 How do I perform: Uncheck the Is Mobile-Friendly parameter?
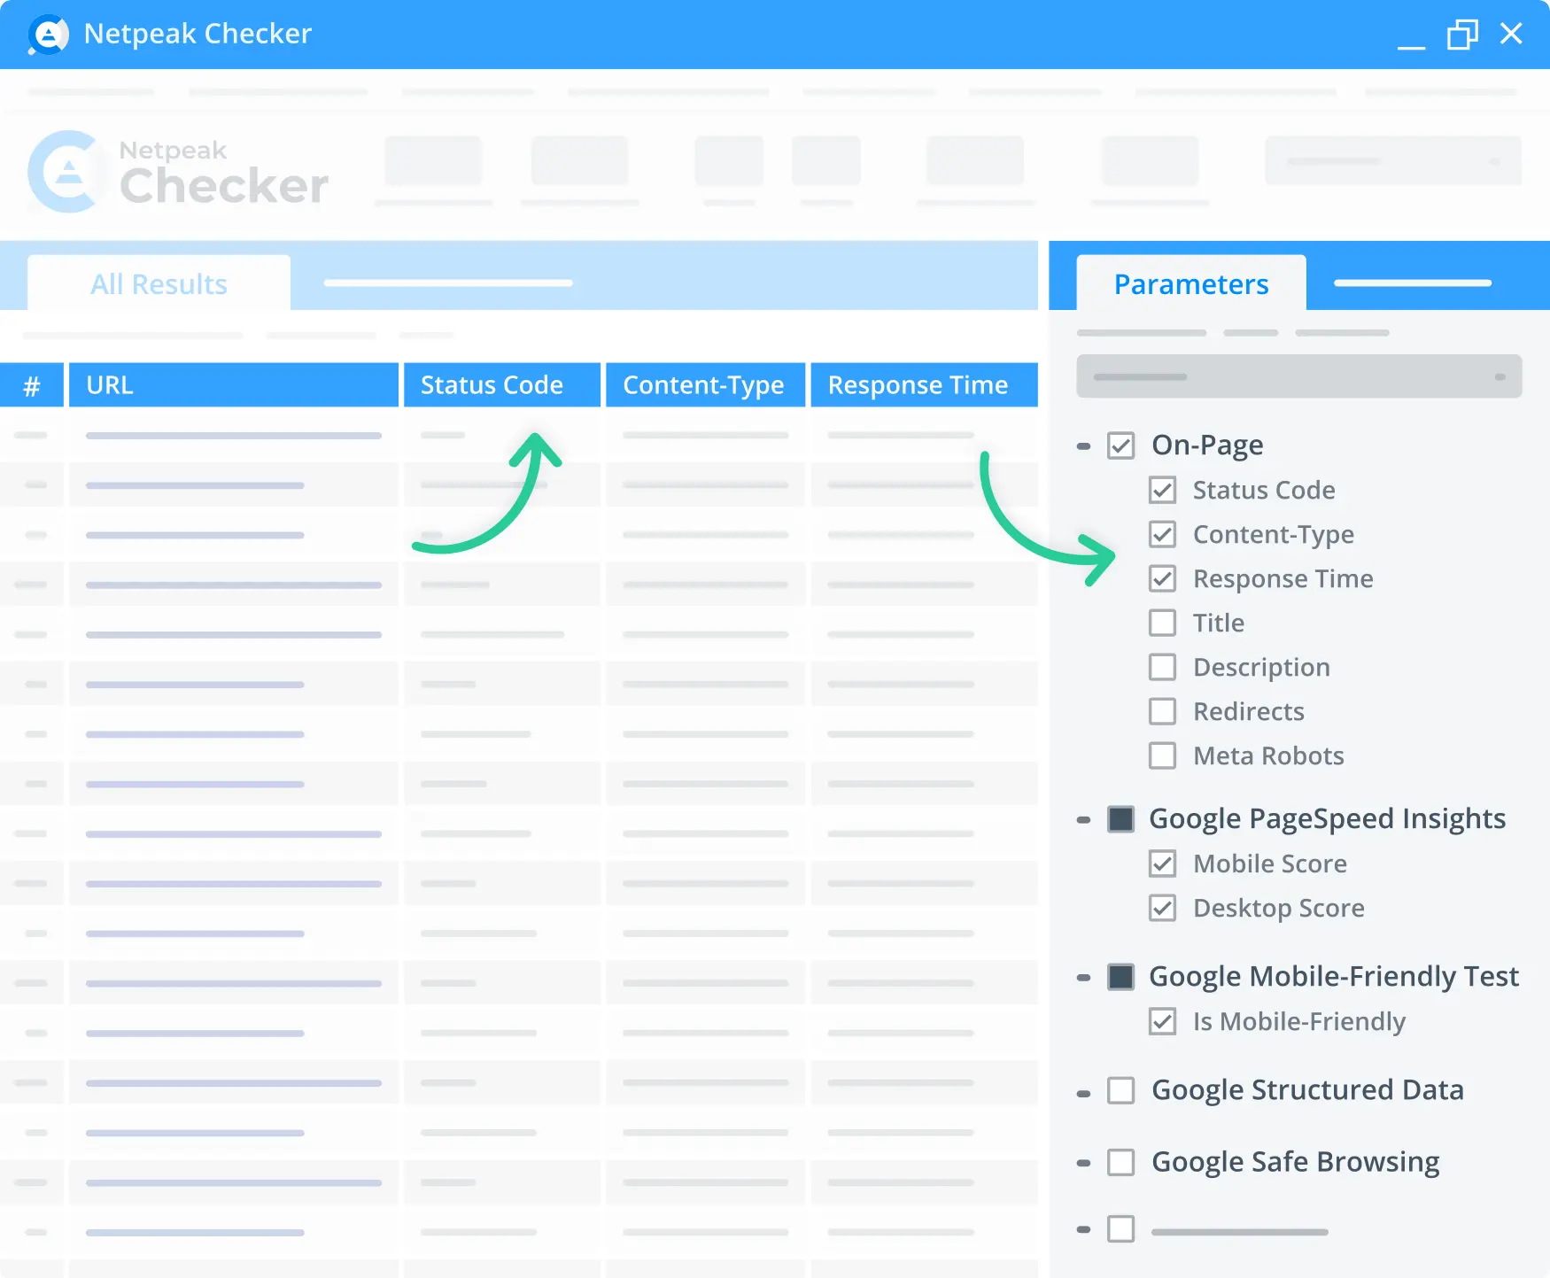tap(1162, 1021)
